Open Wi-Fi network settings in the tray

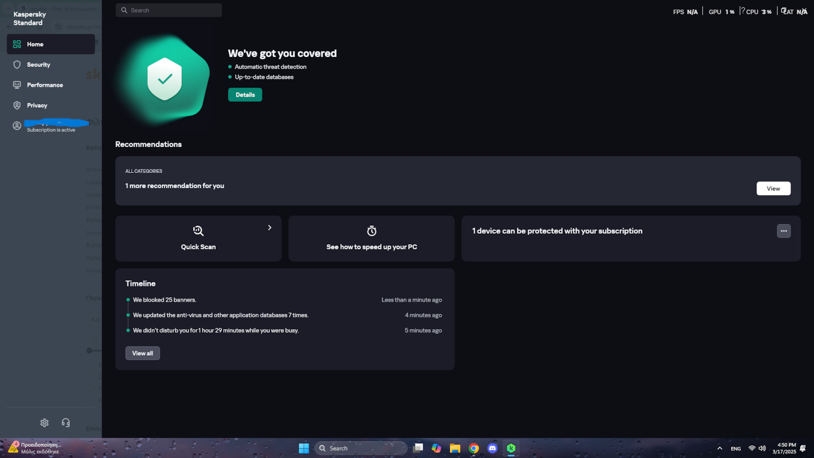tap(752, 448)
